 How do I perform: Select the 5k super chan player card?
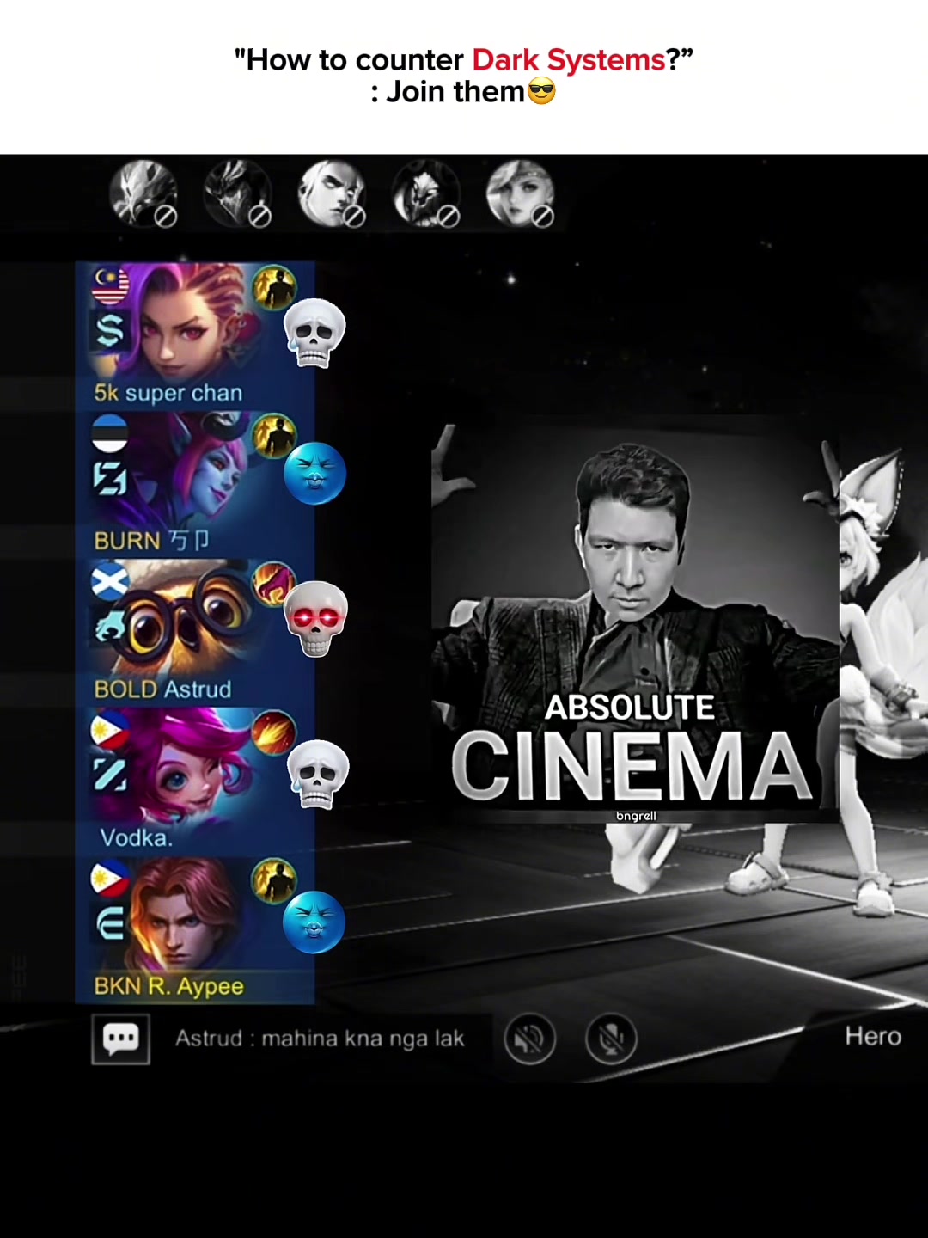point(195,335)
